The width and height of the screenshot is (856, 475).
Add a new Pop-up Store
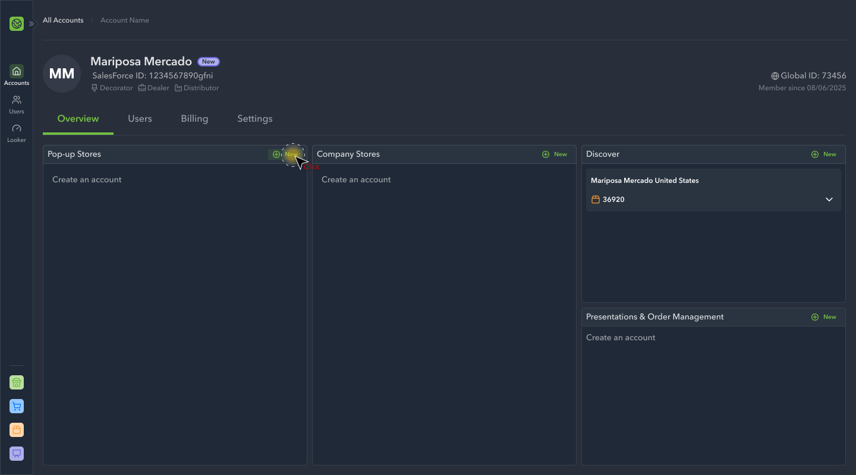(x=285, y=154)
